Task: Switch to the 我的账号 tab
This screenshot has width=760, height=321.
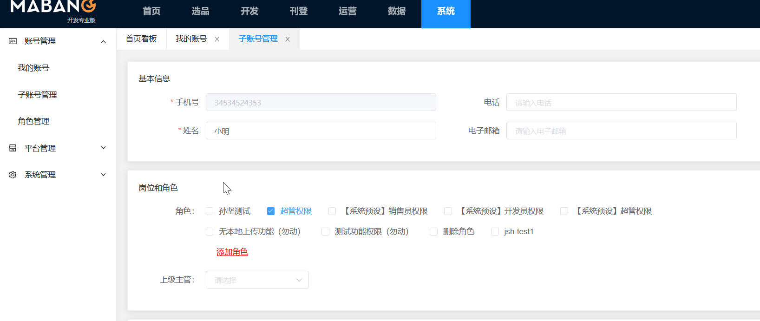Action: coord(191,39)
